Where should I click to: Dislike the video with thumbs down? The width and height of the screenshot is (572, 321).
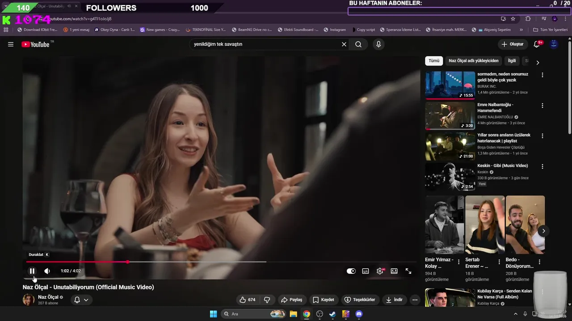(x=267, y=300)
